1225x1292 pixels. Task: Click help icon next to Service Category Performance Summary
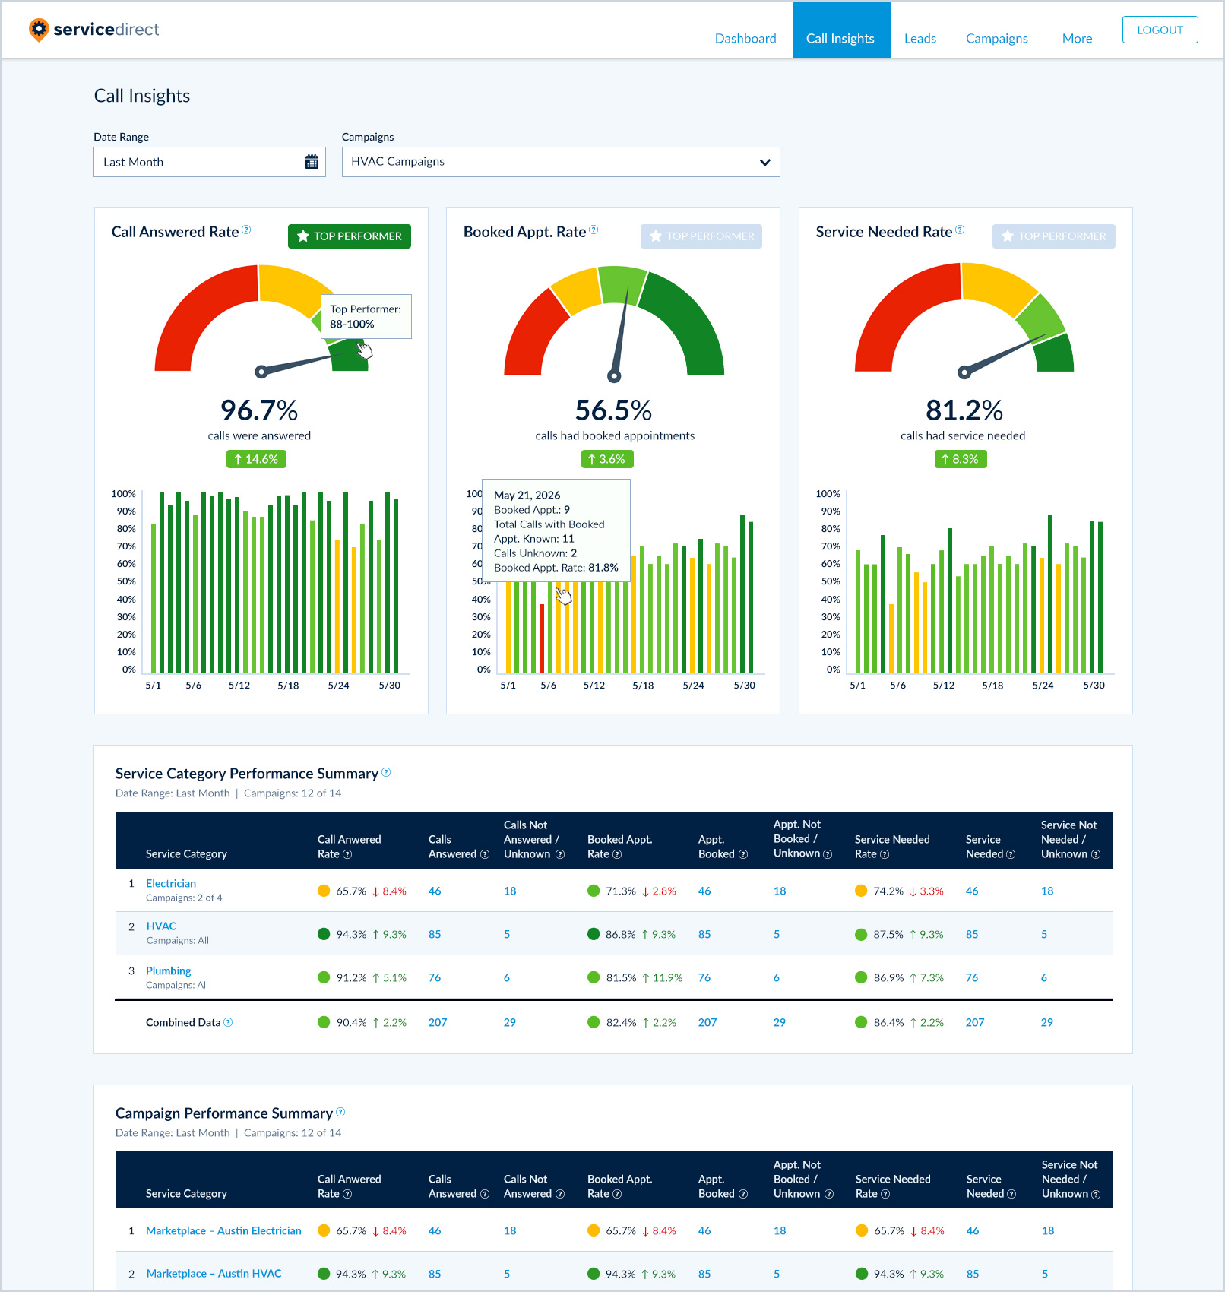386,772
